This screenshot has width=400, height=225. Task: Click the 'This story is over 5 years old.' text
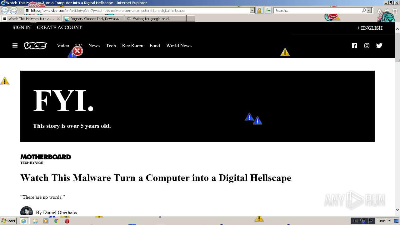72,126
